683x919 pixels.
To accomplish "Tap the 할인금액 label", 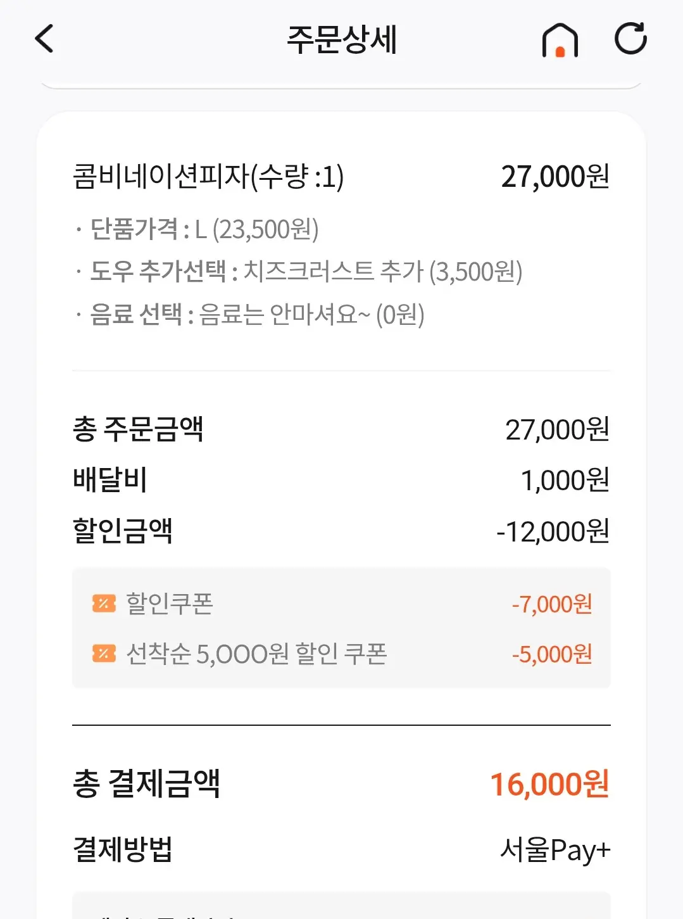I will point(122,531).
